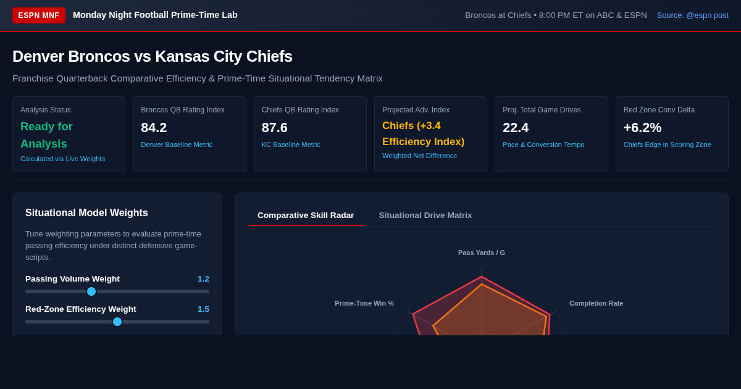Click the ESPN MNF logo badge
This screenshot has height=389, width=741.
tap(39, 15)
